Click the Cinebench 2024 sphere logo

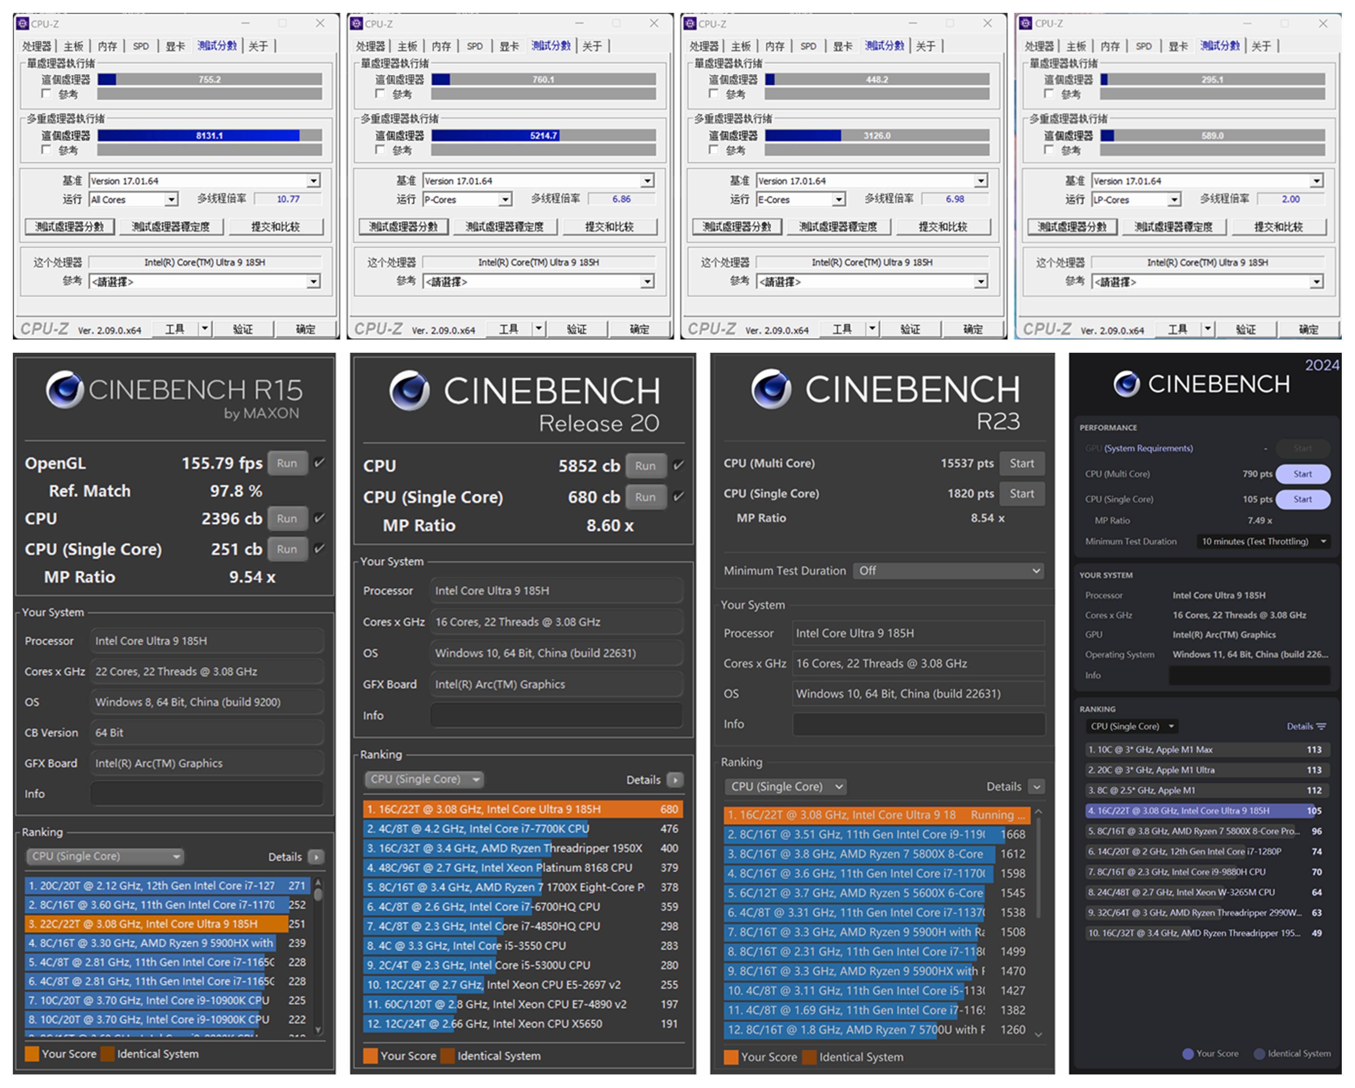click(x=1126, y=384)
